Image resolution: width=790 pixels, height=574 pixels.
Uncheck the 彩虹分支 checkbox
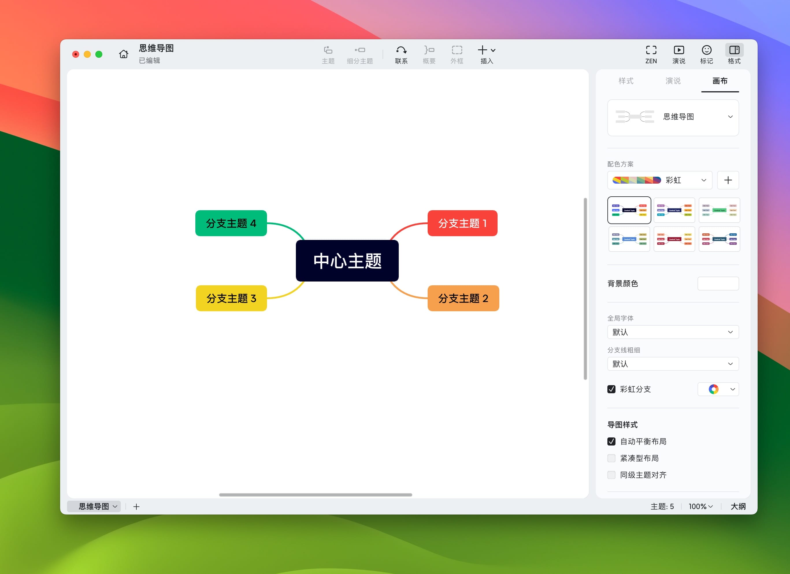pyautogui.click(x=611, y=389)
